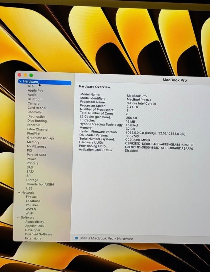
Task: Select the serial number C02G819CMD6R
Action: pyautogui.click(x=138, y=140)
